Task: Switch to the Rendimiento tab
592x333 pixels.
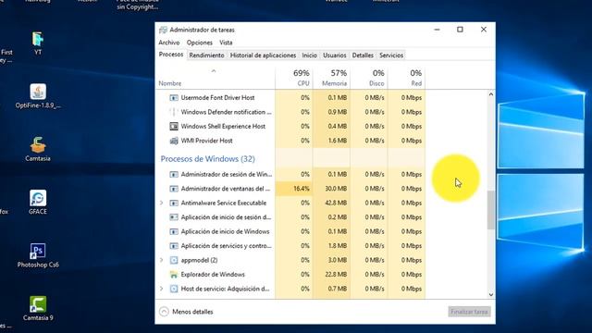Action: coord(206,55)
